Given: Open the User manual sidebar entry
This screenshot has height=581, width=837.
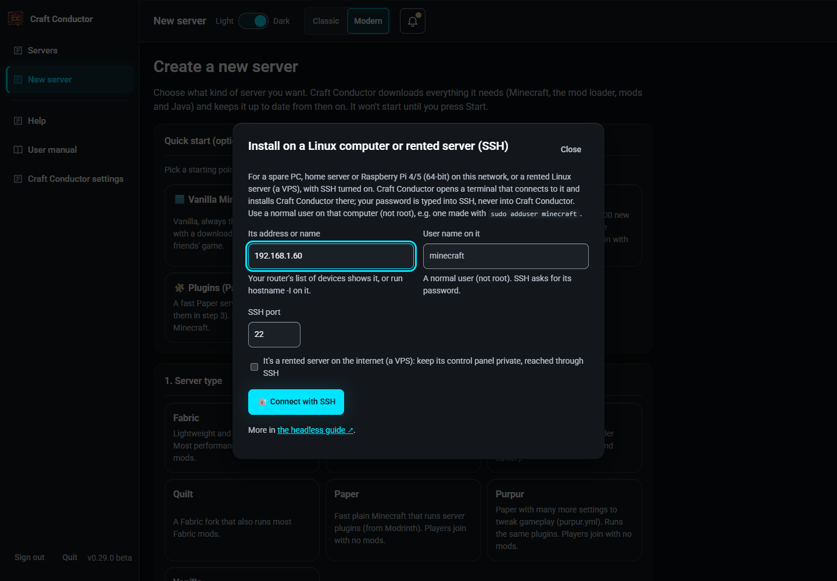Looking at the screenshot, I should 70,150.
